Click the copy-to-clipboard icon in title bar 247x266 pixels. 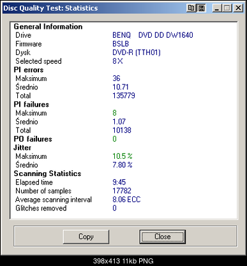(x=191, y=8)
